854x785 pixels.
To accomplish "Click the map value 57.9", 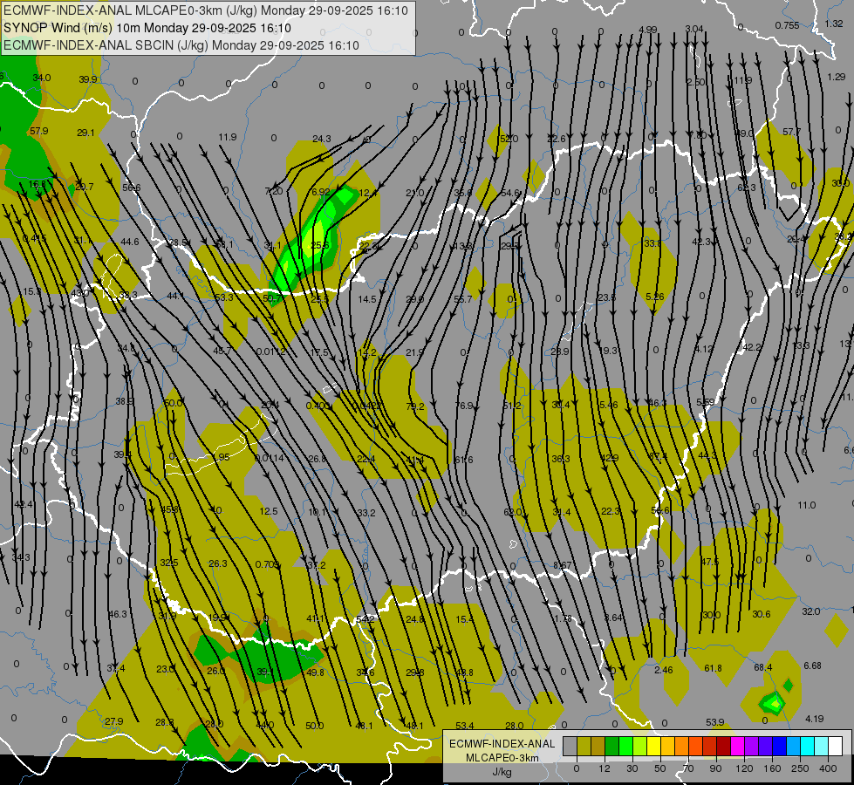I will 39,132.
